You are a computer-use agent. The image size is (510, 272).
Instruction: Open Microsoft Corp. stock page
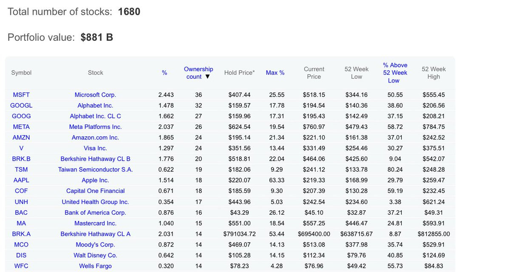click(x=95, y=95)
